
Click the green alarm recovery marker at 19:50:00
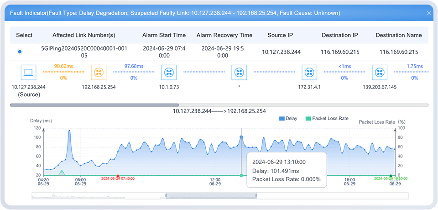click(x=391, y=176)
